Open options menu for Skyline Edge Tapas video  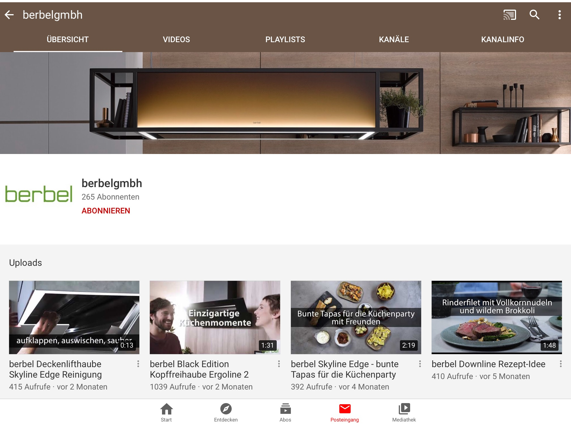tap(420, 364)
